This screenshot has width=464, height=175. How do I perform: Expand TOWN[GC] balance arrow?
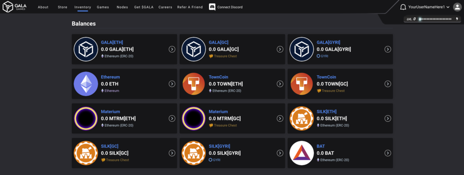[387, 84]
